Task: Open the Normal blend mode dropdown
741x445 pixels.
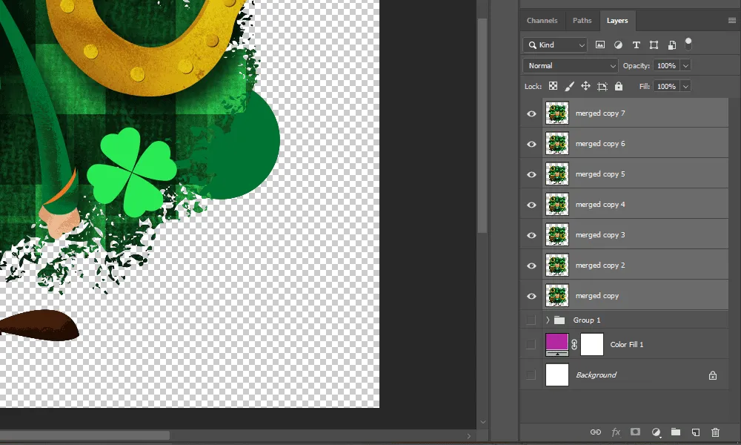Action: point(571,66)
